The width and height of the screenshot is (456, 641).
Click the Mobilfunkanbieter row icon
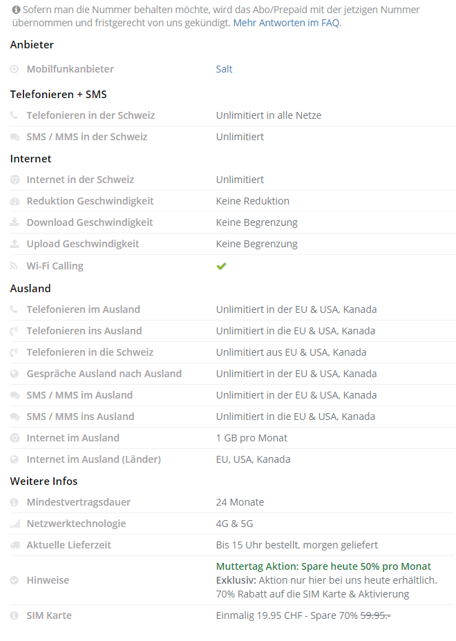point(15,69)
